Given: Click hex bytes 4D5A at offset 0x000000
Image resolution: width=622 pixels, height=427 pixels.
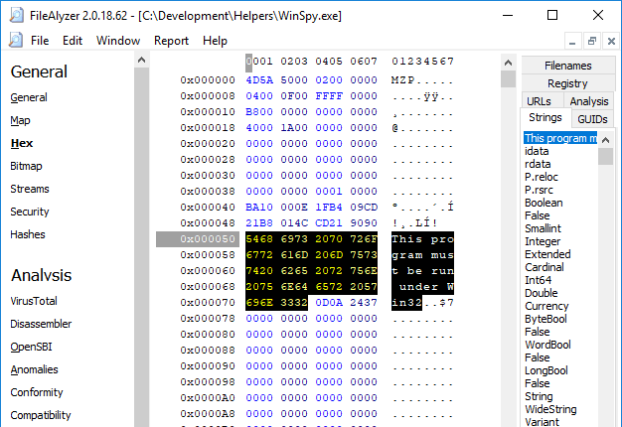Looking at the screenshot, I should click(x=259, y=80).
